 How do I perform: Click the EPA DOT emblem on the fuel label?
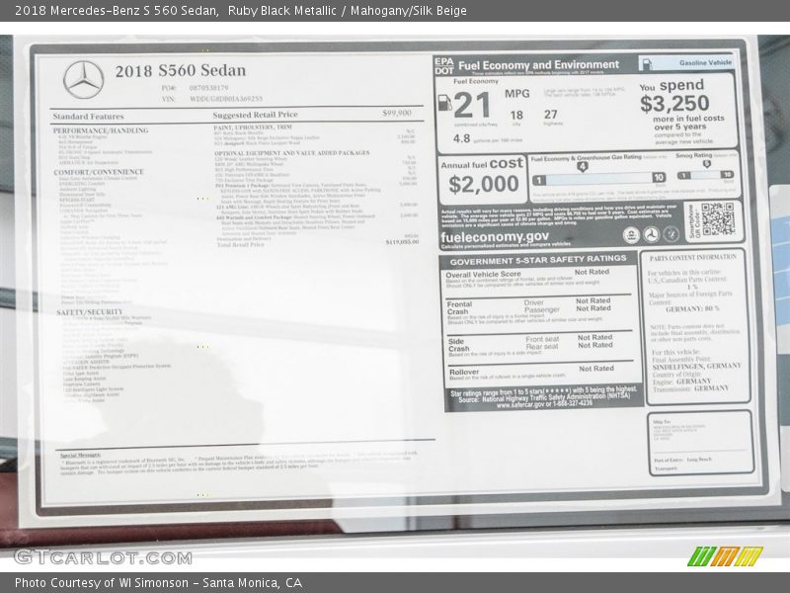click(x=444, y=63)
